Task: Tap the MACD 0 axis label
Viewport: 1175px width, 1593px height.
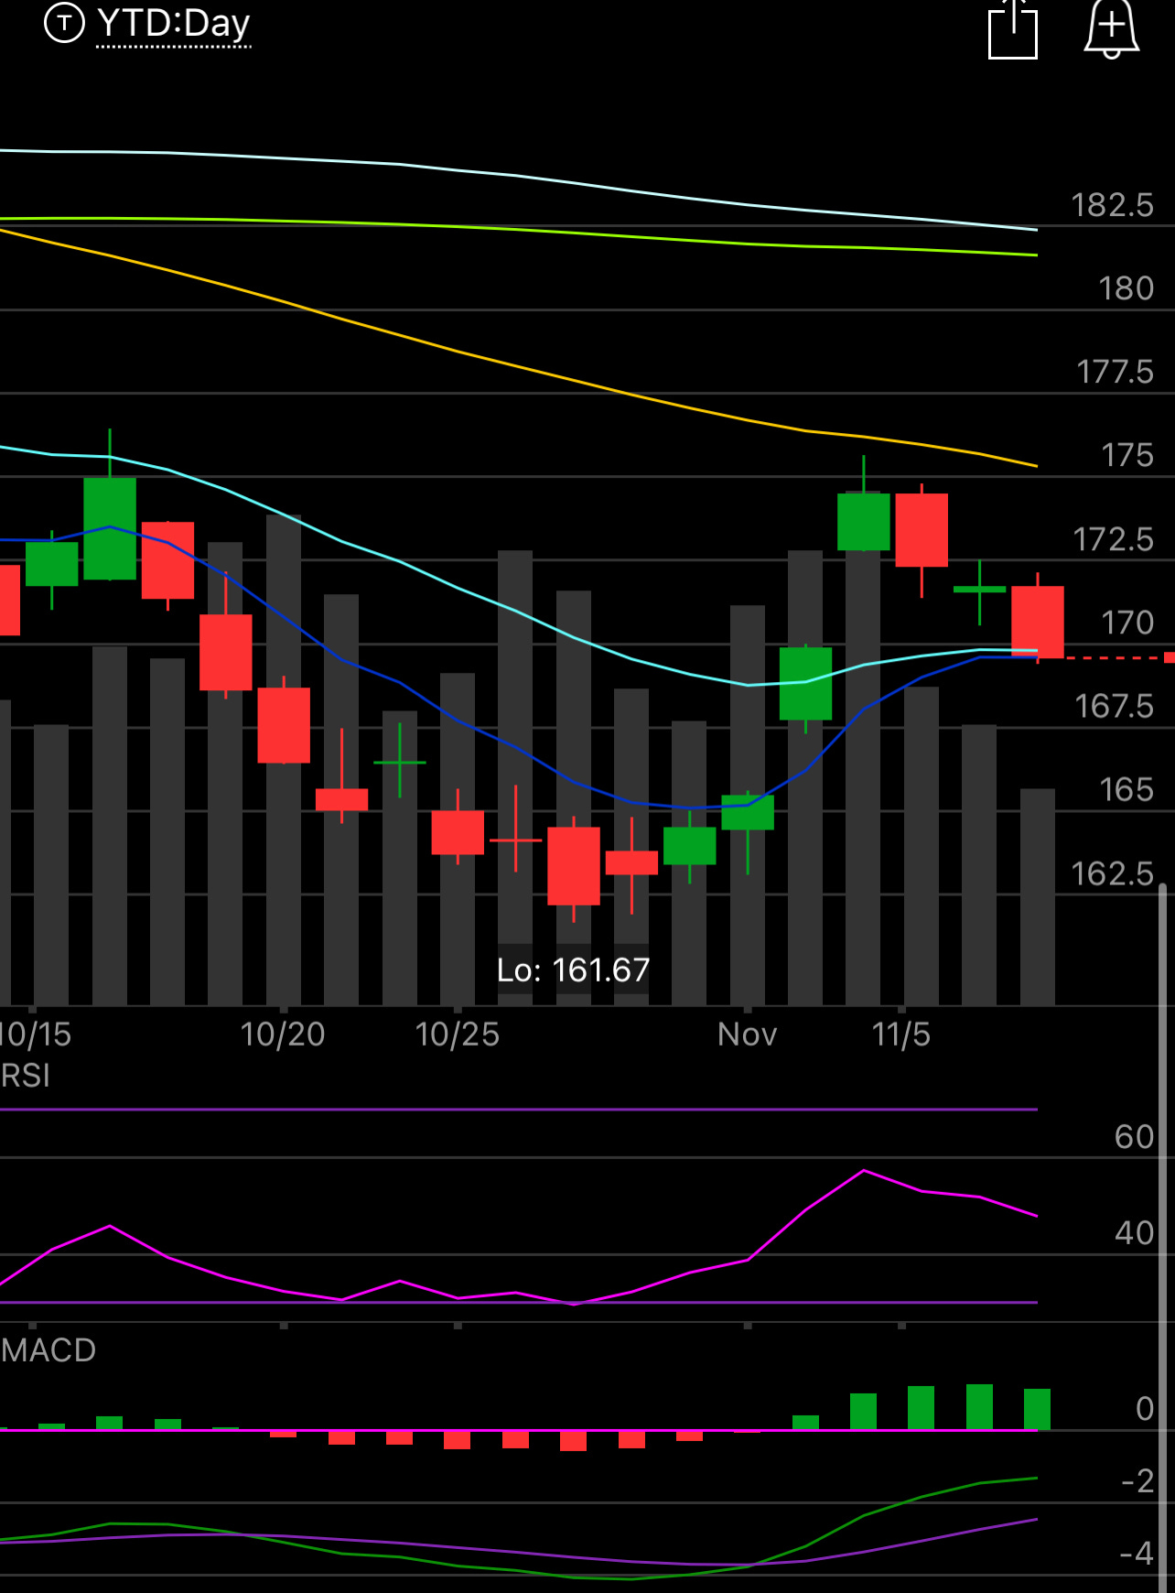Action: [x=1144, y=1409]
